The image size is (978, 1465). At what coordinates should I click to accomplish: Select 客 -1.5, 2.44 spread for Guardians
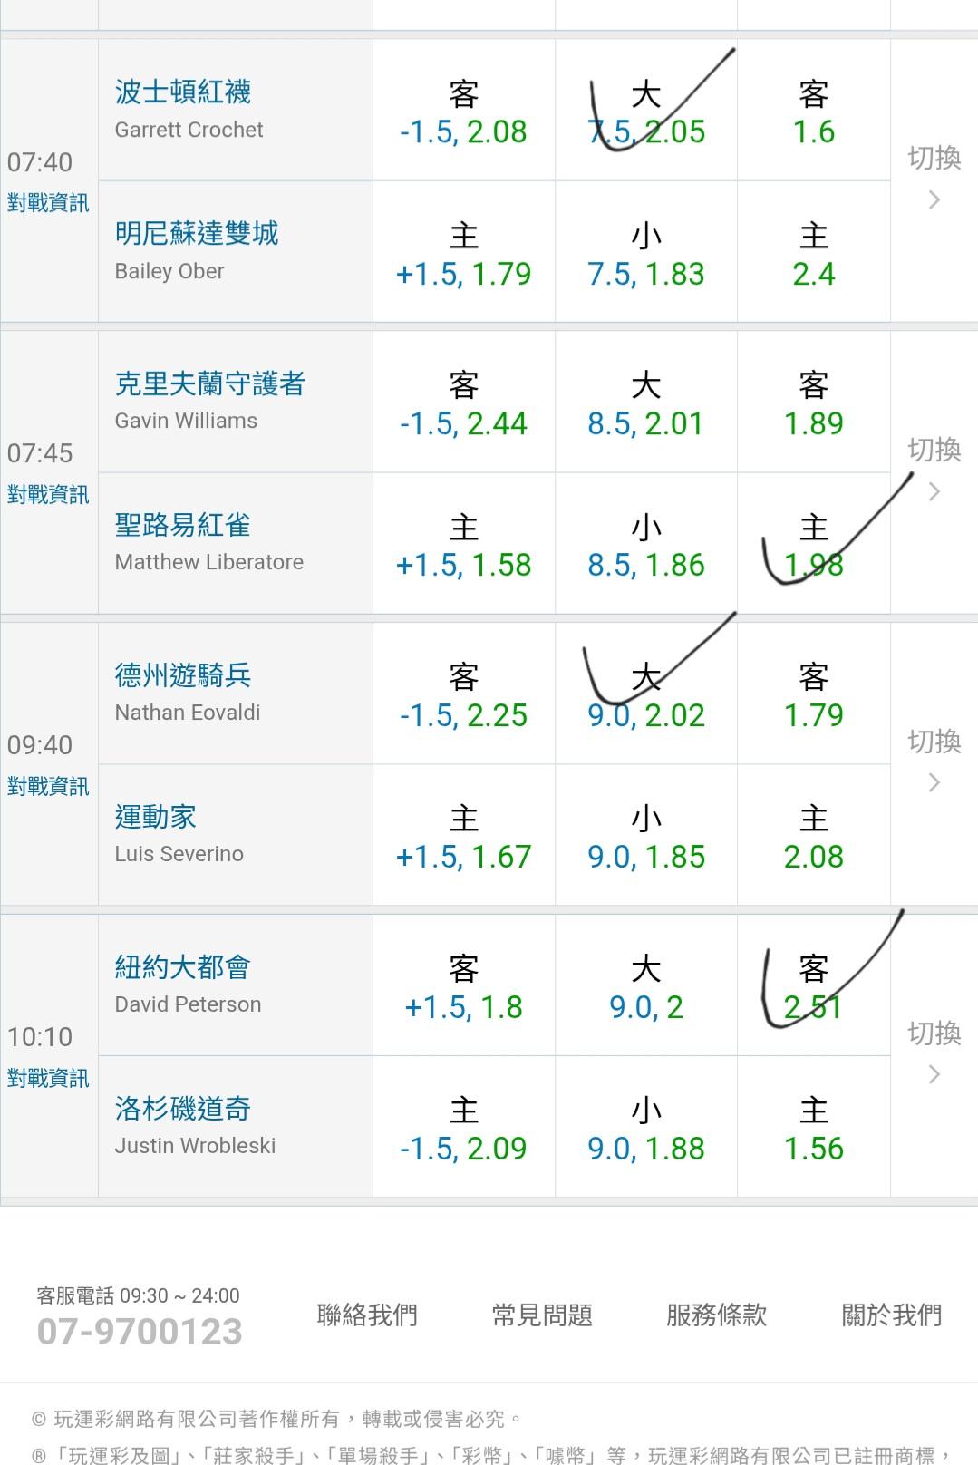tap(463, 404)
